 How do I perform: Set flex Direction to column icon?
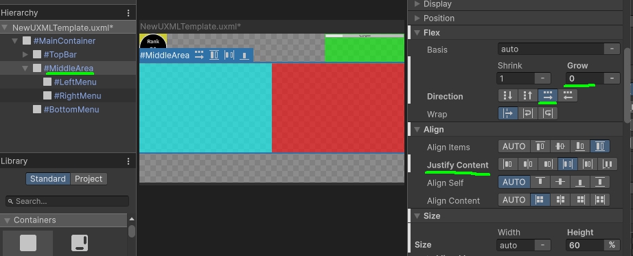pos(508,95)
